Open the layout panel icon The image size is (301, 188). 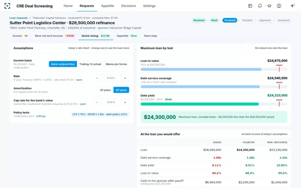tap(250, 6)
